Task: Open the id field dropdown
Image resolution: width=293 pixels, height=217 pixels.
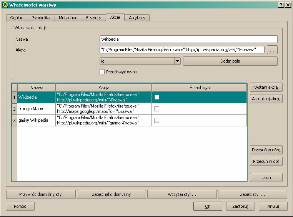Action: 140,61
